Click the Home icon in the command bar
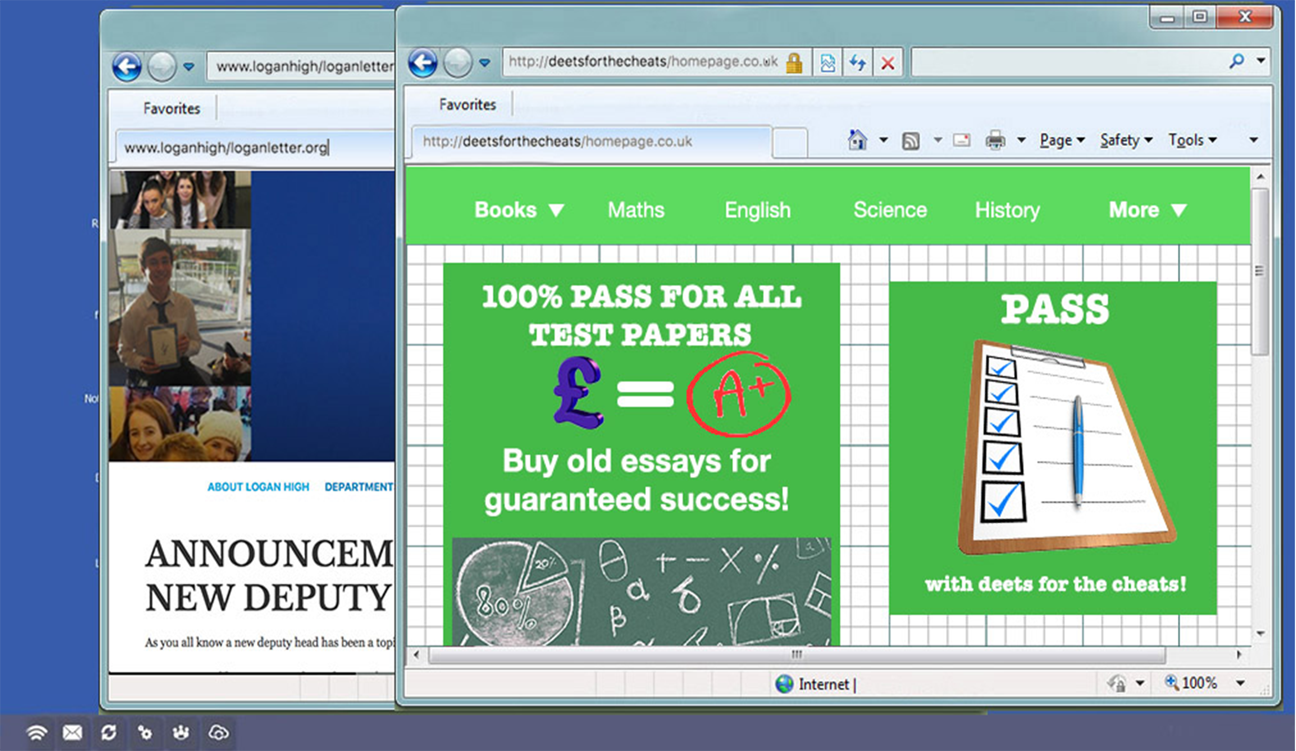This screenshot has width=1296, height=751. (857, 140)
